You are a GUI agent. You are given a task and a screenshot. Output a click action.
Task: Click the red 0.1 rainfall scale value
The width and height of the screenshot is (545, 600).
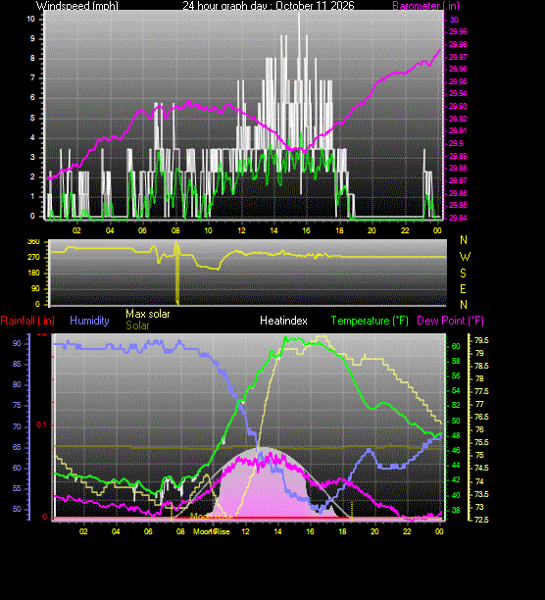pyautogui.click(x=41, y=425)
